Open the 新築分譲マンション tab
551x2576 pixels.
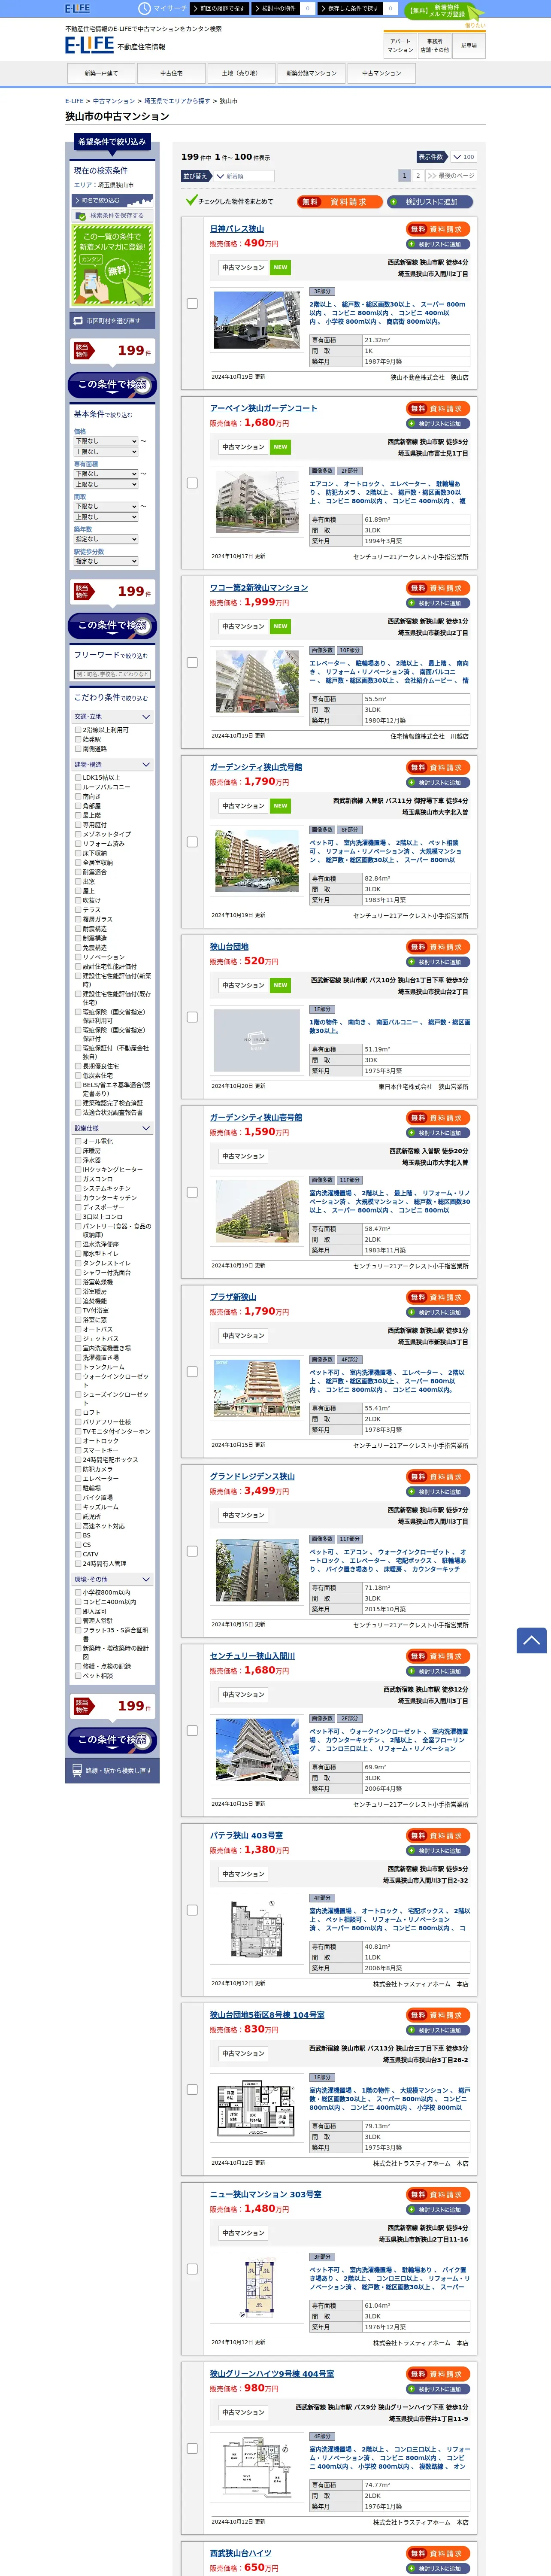pyautogui.click(x=311, y=73)
